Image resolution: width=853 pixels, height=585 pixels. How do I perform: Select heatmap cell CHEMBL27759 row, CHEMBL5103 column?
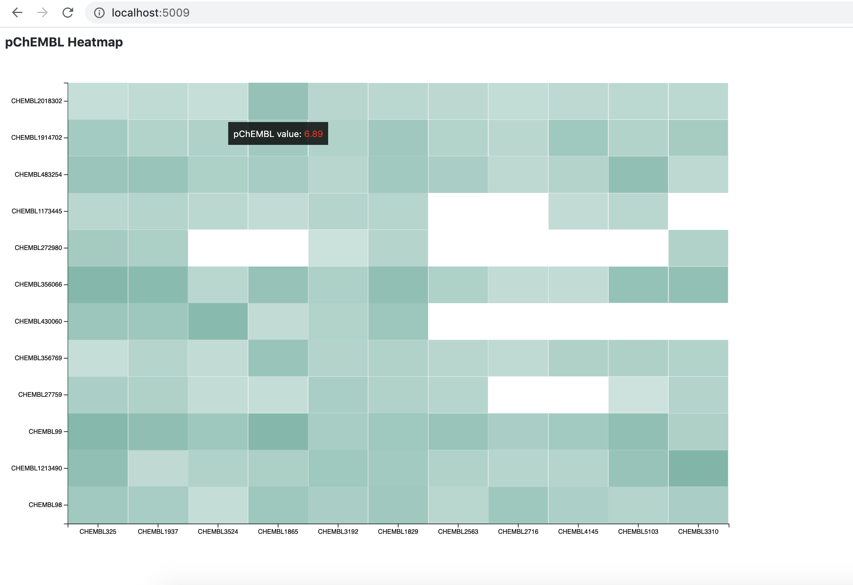tap(638, 395)
